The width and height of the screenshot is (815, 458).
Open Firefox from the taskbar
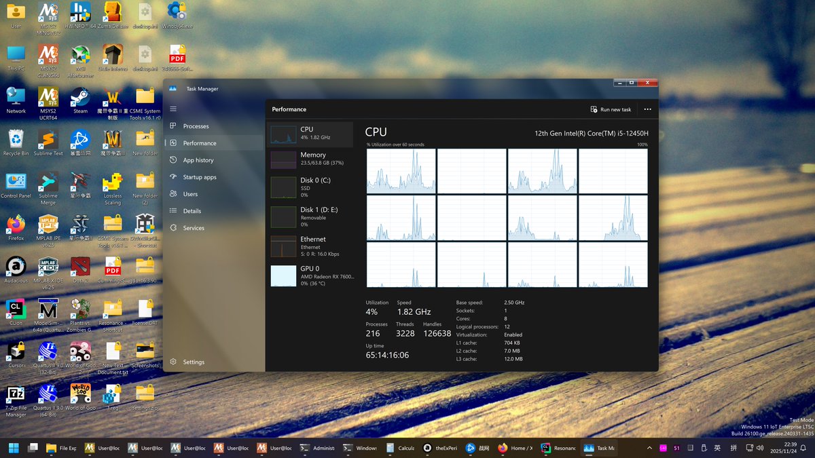[503, 448]
